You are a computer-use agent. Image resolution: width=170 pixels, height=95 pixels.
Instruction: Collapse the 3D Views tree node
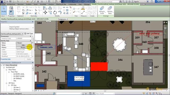point(6,83)
